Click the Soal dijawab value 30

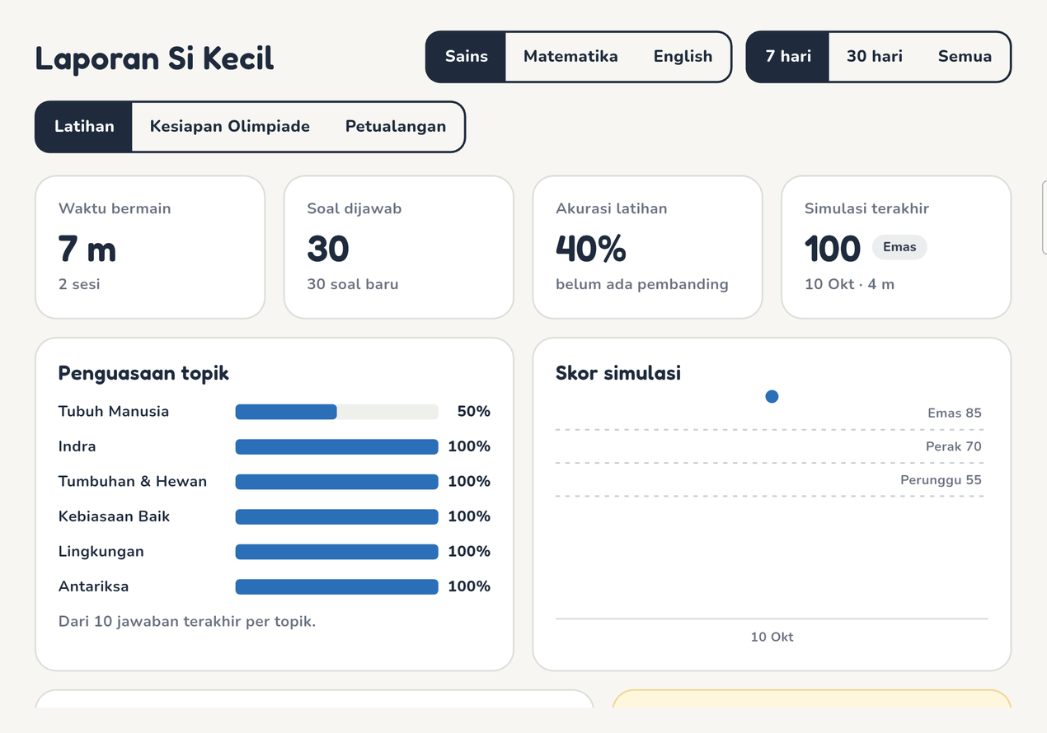tap(328, 248)
